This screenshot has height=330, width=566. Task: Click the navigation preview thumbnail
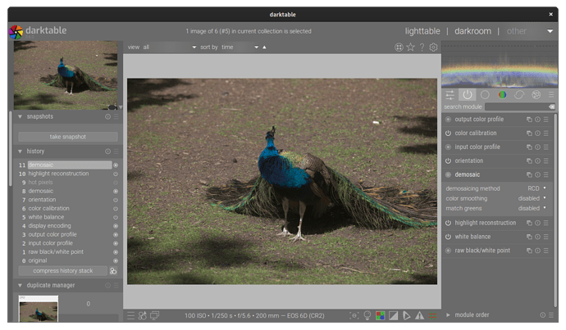[66, 75]
